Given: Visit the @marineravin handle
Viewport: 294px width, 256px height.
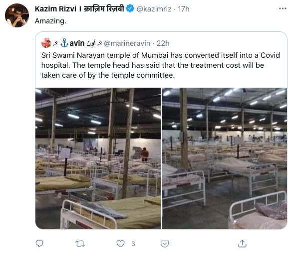Looking at the screenshot, I should (127, 43).
